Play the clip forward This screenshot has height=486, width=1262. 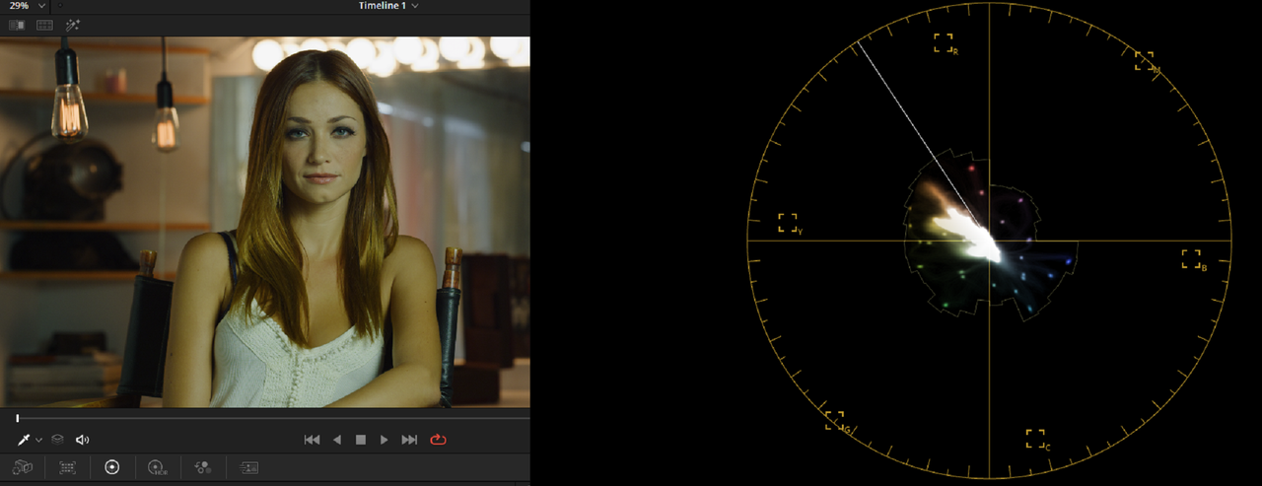385,440
